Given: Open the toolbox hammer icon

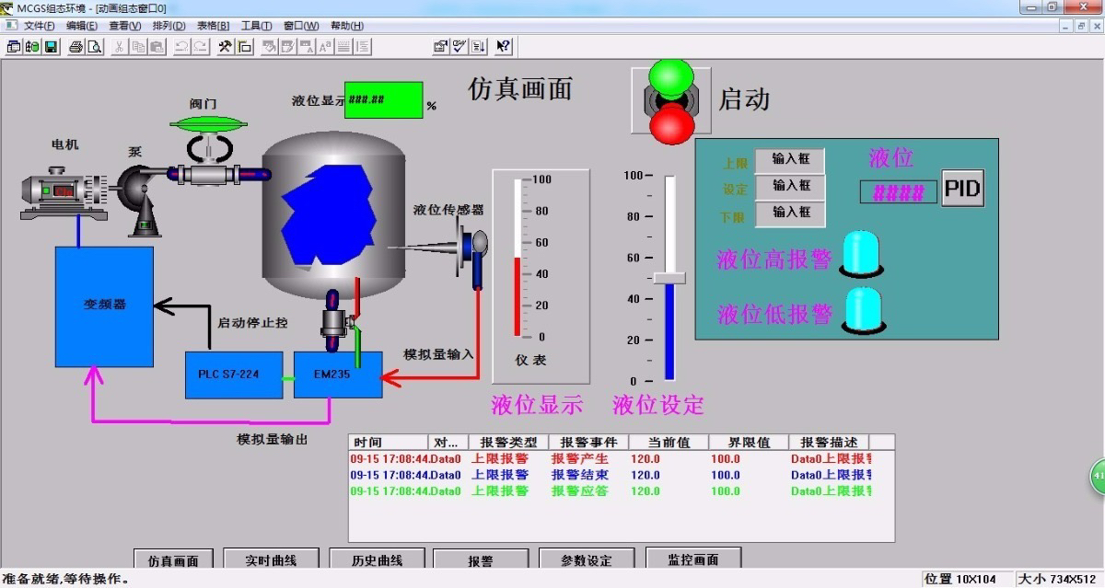Looking at the screenshot, I should pos(226,46).
